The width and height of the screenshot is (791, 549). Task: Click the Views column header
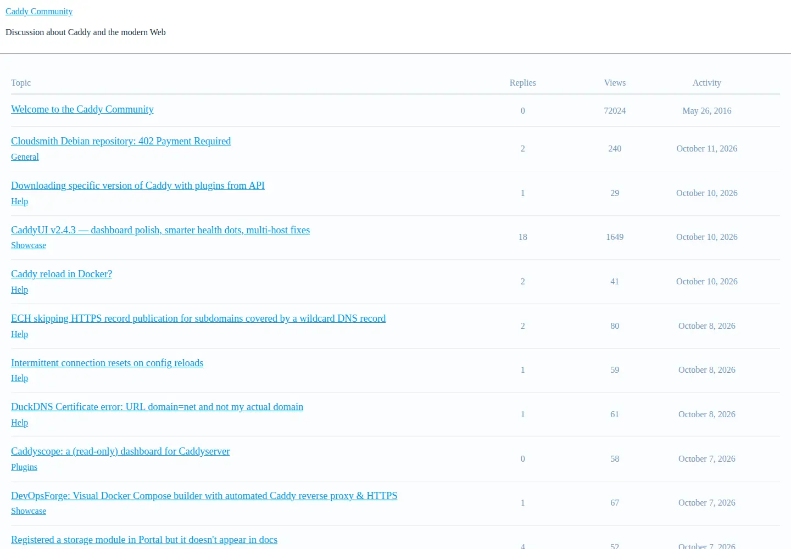pyautogui.click(x=615, y=83)
